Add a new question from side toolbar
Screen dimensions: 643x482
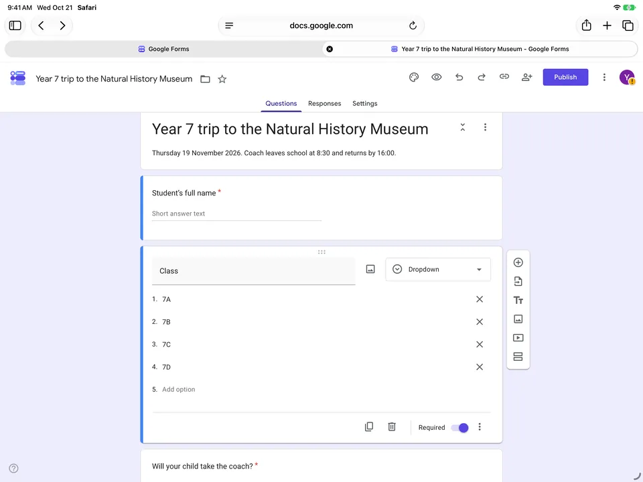point(518,262)
